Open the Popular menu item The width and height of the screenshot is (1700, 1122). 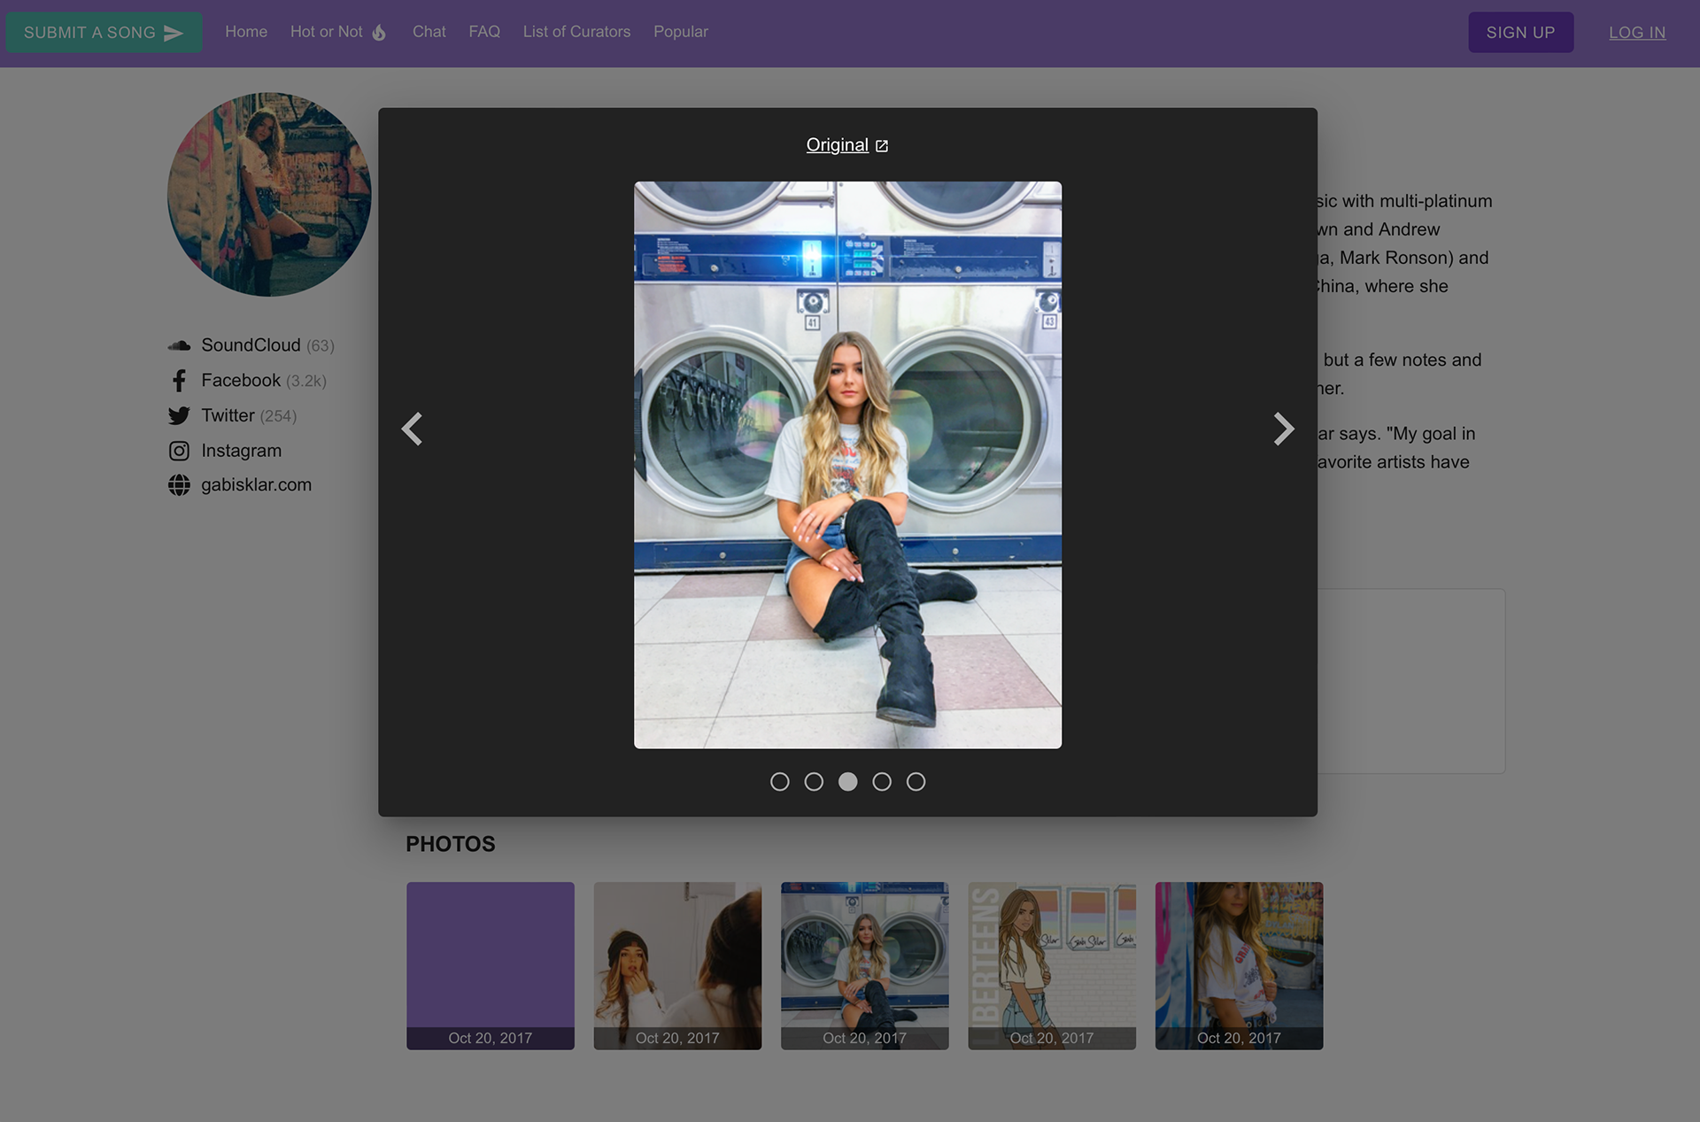[x=680, y=32]
